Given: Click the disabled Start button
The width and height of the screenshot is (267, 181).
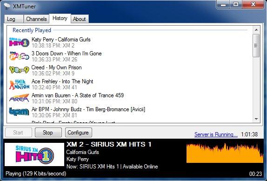Looking at the screenshot, I should pos(19,133).
